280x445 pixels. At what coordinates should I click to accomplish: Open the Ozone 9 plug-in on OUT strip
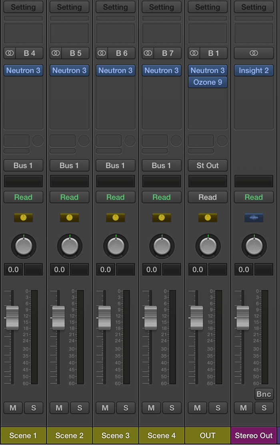(x=208, y=82)
